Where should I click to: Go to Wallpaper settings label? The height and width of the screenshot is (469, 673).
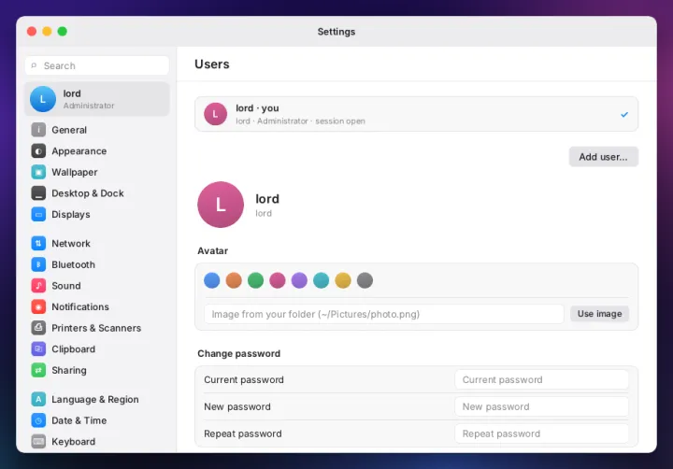[74, 172]
